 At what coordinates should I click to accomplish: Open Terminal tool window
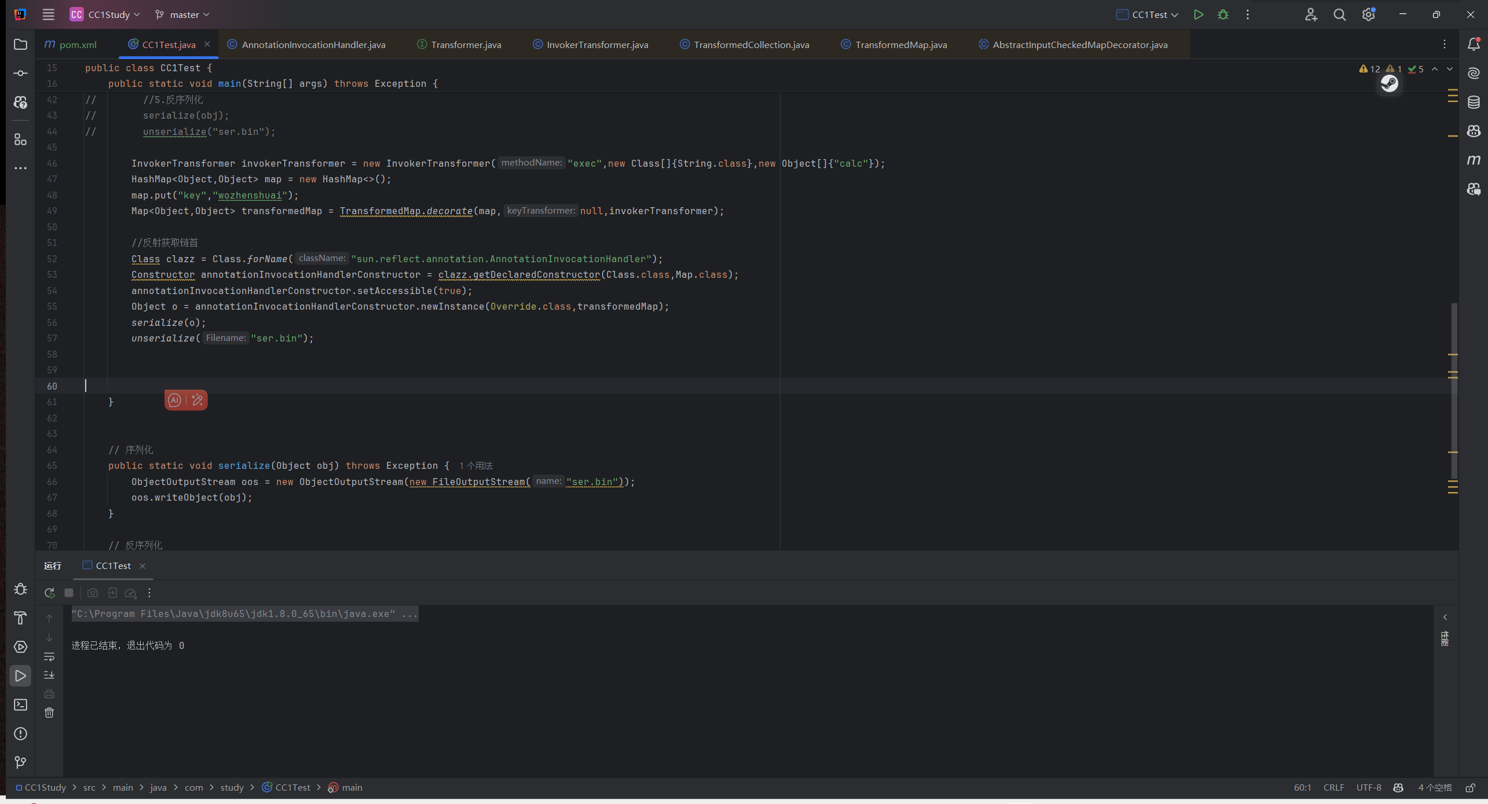point(20,705)
